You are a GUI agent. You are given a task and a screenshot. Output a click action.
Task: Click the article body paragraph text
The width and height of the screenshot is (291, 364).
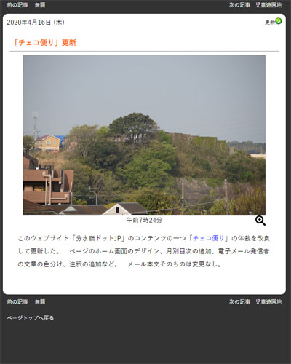[143, 251]
